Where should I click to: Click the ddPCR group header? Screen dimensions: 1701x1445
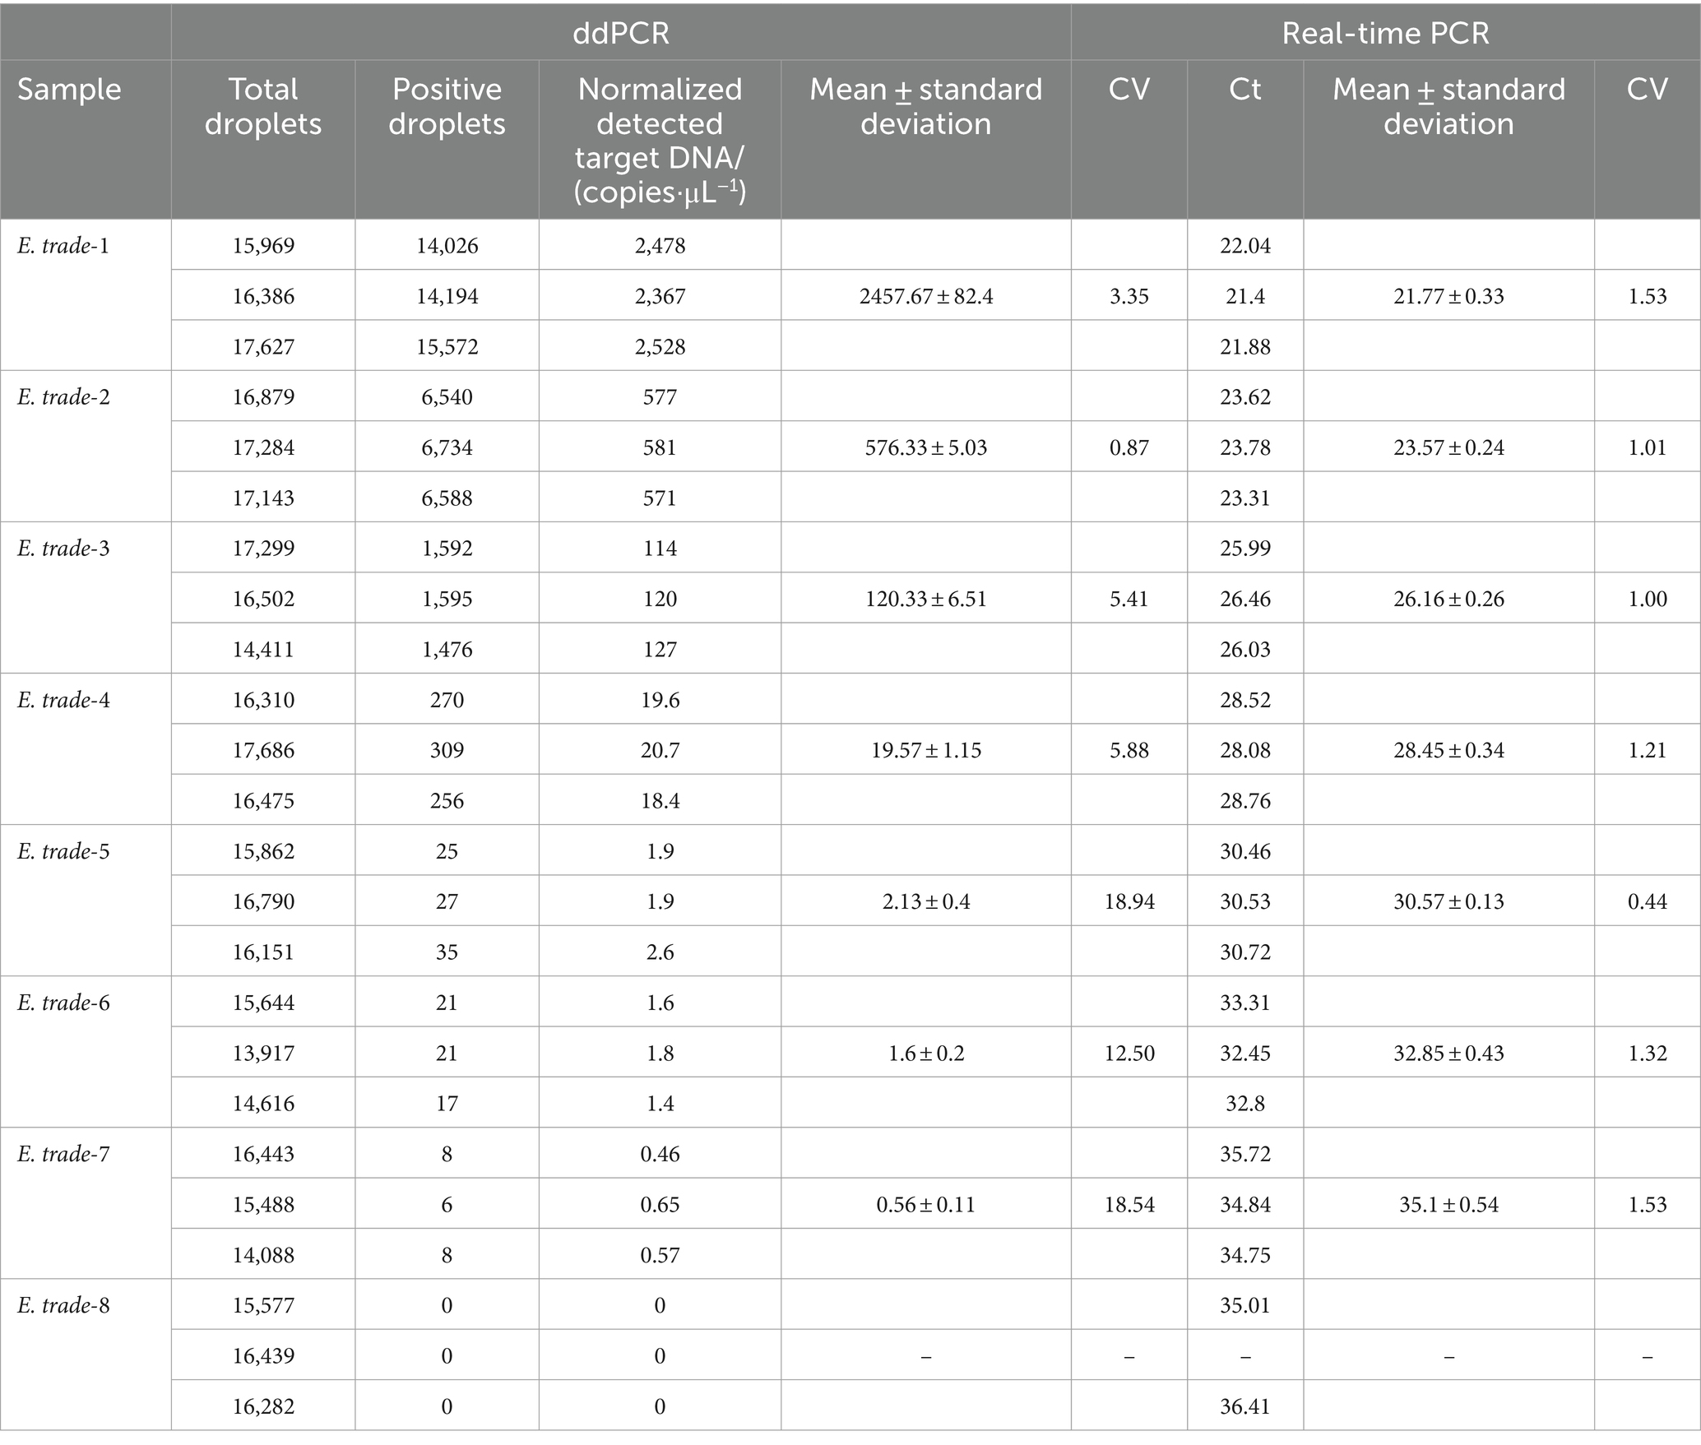click(x=621, y=33)
